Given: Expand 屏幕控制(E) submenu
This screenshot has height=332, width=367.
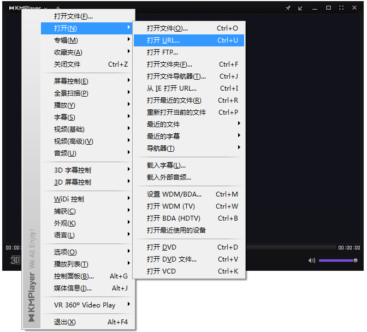Looking at the screenshot, I should (x=87, y=81).
